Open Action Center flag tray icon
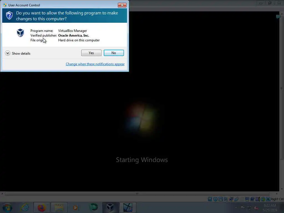The height and width of the screenshot is (213, 284). coord(242,208)
